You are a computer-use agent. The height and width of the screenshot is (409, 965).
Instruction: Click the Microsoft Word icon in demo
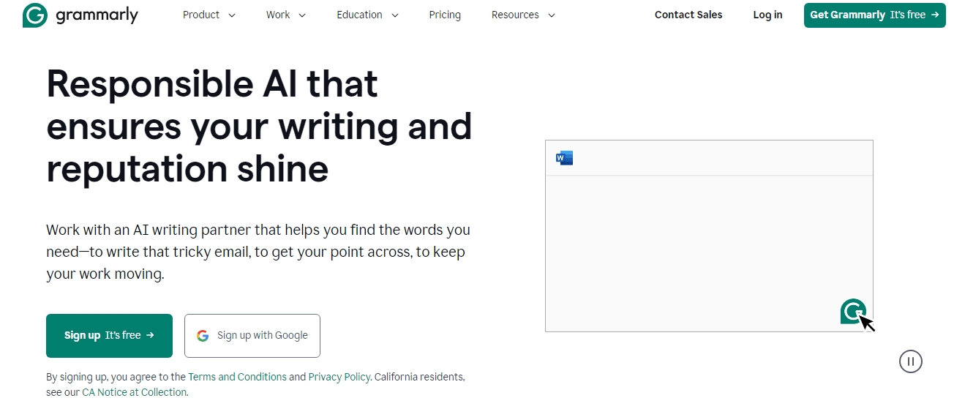[564, 157]
